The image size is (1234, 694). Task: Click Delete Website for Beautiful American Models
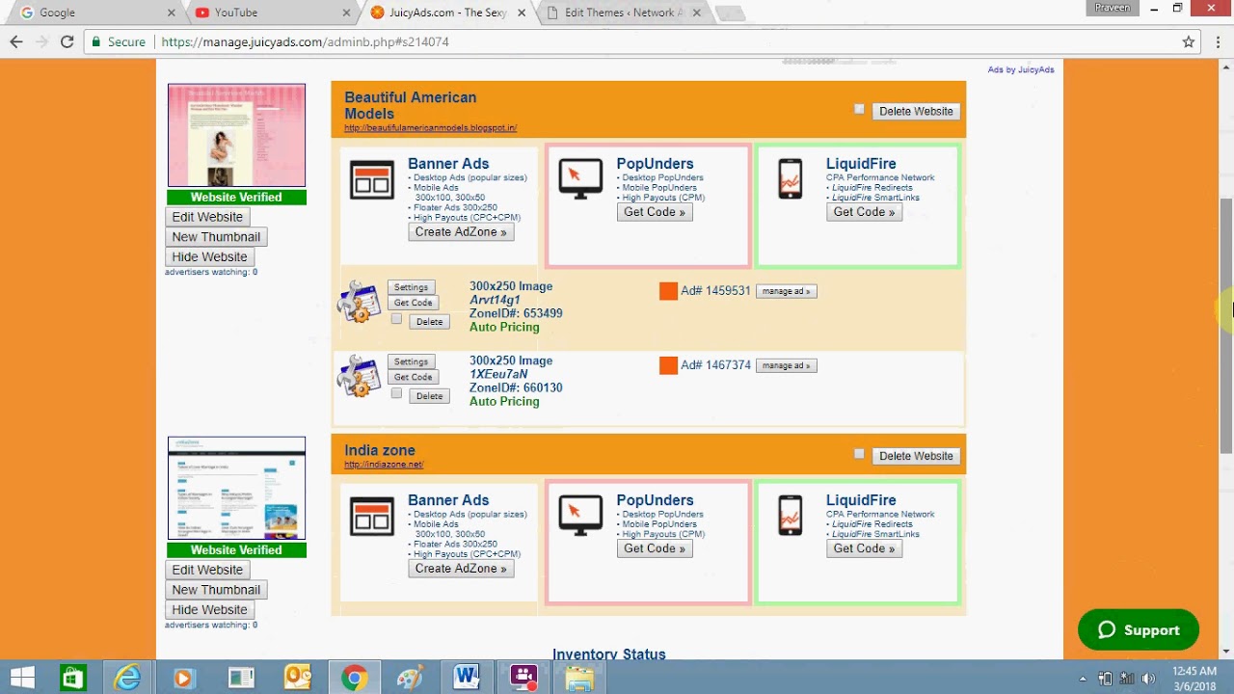(x=916, y=111)
